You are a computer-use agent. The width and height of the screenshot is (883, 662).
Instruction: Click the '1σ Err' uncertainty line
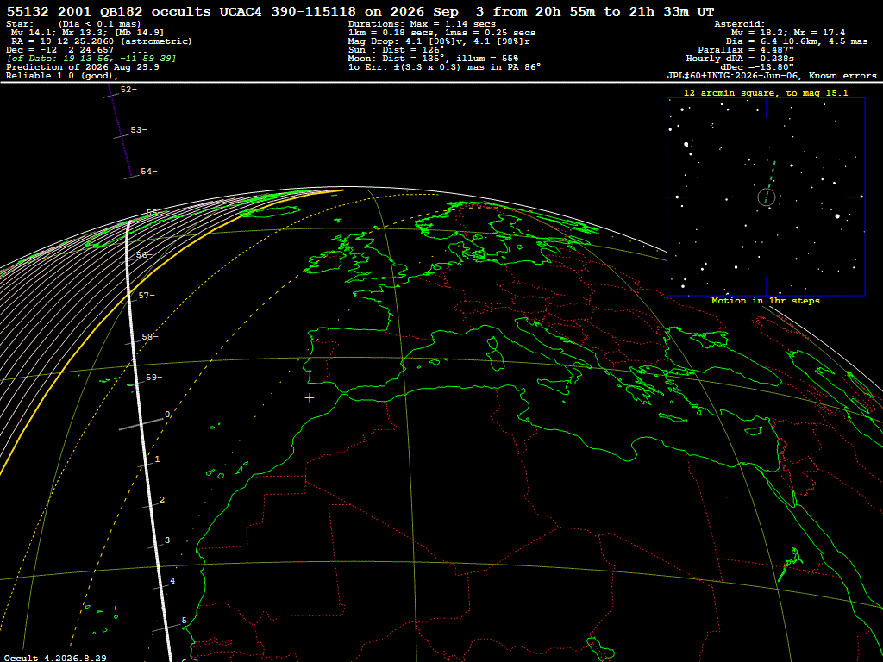point(444,66)
